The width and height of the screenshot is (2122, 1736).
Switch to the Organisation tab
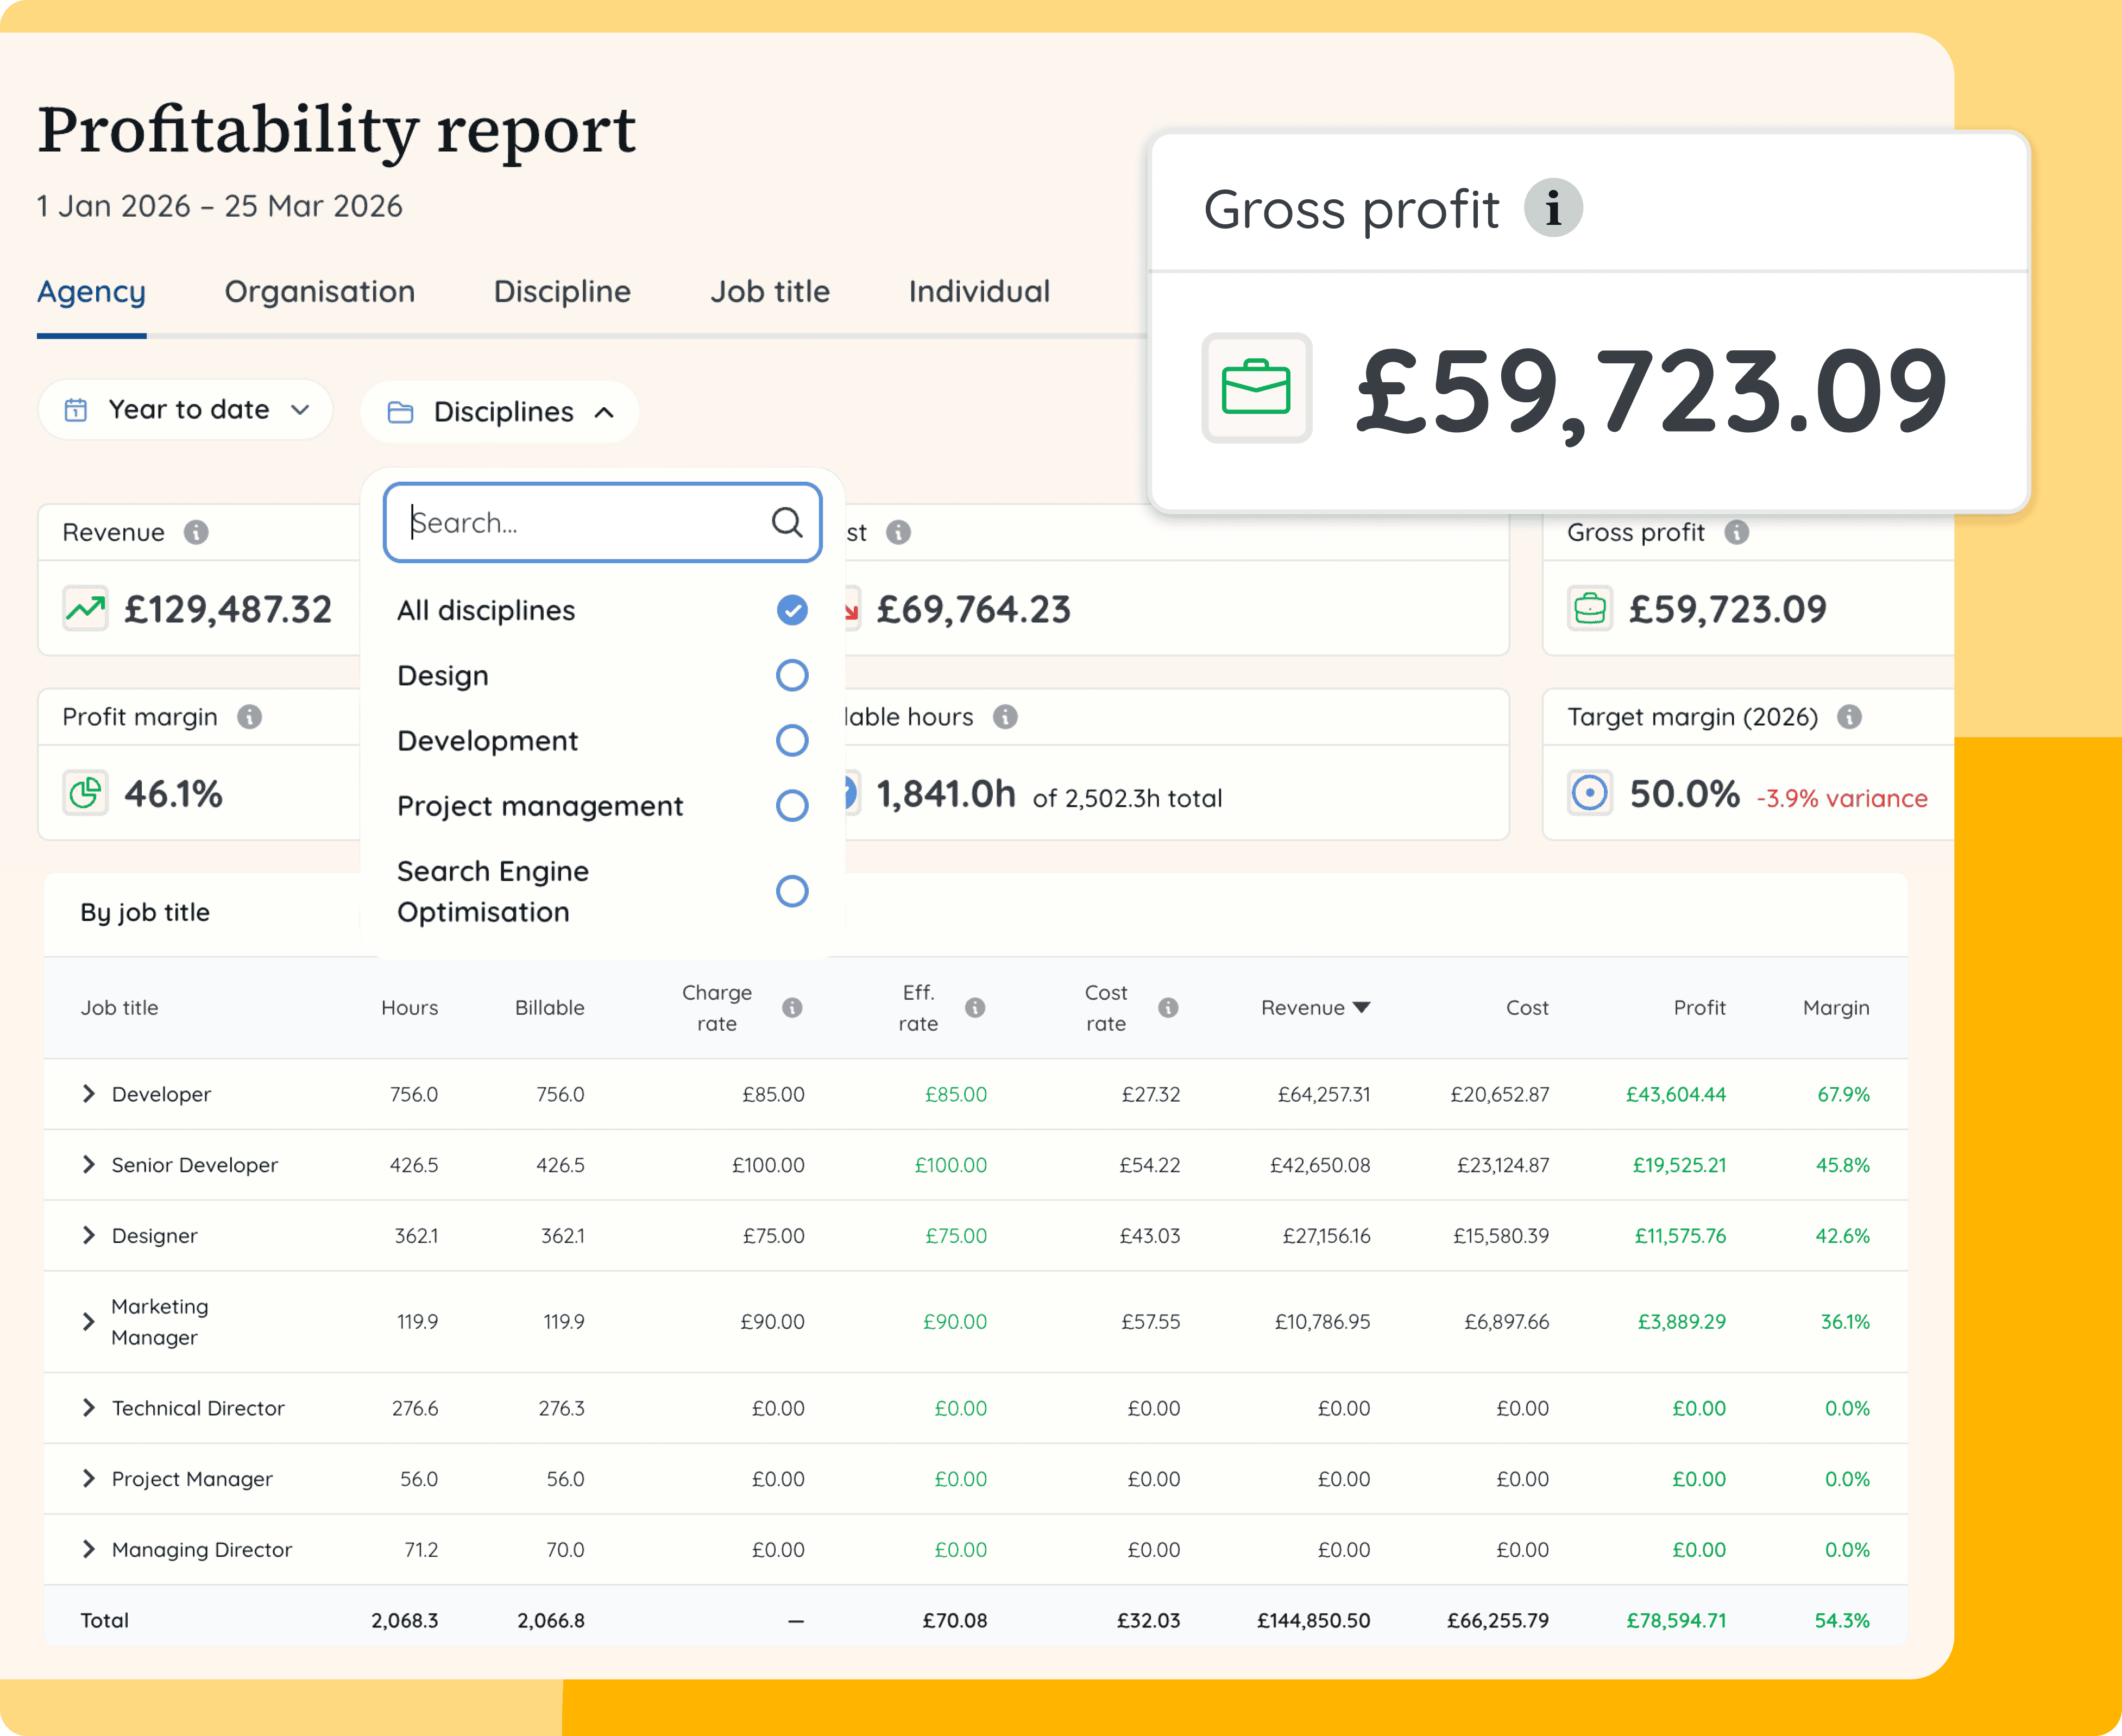click(319, 291)
